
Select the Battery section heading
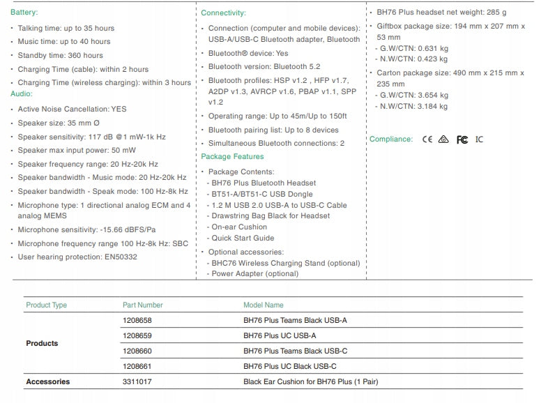click(24, 13)
